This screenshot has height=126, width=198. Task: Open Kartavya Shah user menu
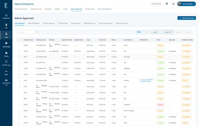[x=186, y=4]
